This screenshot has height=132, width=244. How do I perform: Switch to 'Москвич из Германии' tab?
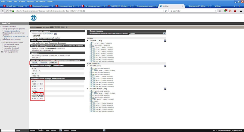pyautogui.click(x=41, y=6)
